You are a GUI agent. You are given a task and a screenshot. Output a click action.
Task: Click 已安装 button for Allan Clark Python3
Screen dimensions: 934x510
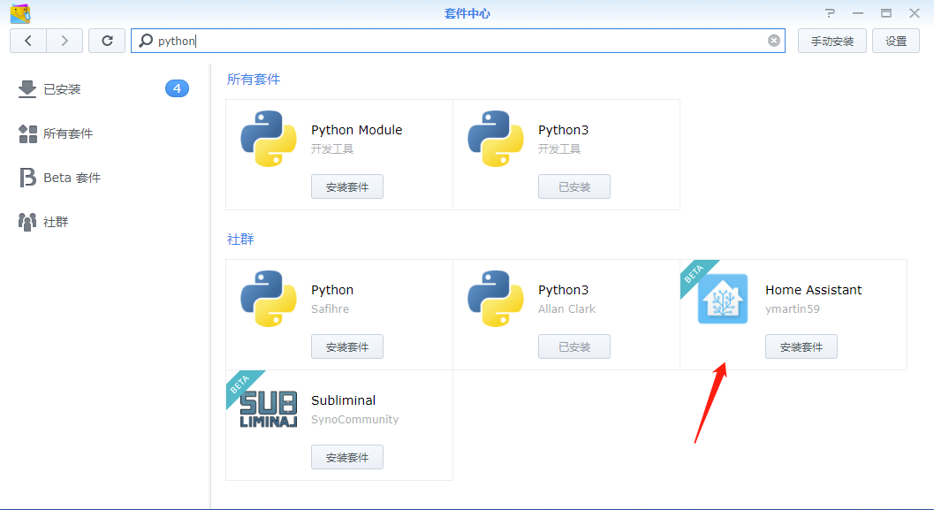(x=574, y=346)
